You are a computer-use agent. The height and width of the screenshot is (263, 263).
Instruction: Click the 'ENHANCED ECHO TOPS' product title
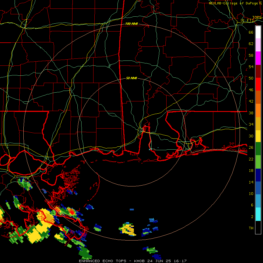pyautogui.click(x=103, y=261)
